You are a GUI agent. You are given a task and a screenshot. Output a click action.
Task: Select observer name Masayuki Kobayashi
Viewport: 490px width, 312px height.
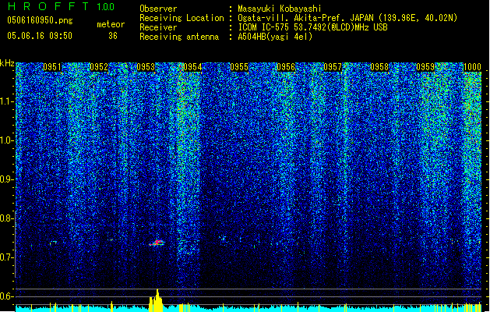(x=280, y=9)
